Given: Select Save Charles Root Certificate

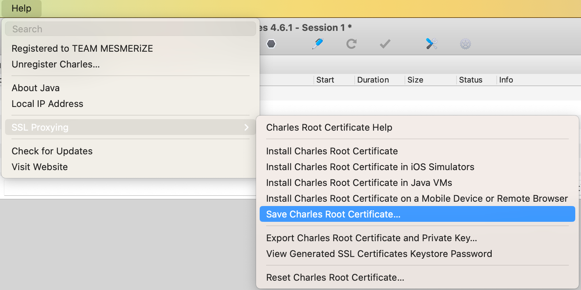Looking at the screenshot, I should pos(333,214).
